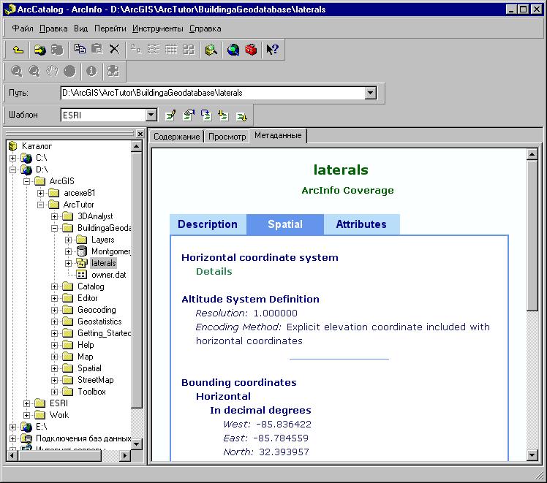Switch to the Просмотр tab
The width and height of the screenshot is (547, 483).
[x=227, y=137]
